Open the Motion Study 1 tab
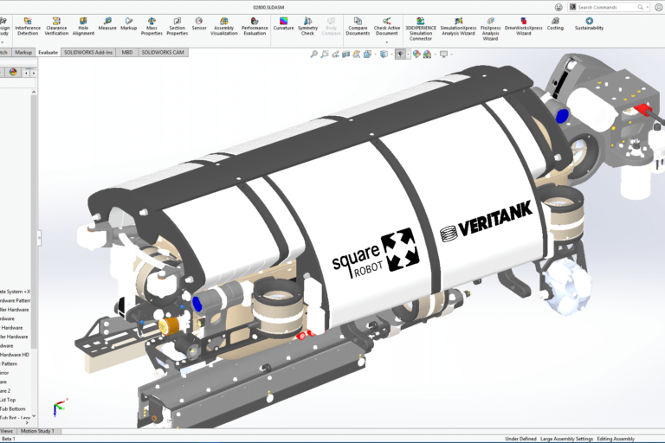The image size is (665, 443). 37,430
